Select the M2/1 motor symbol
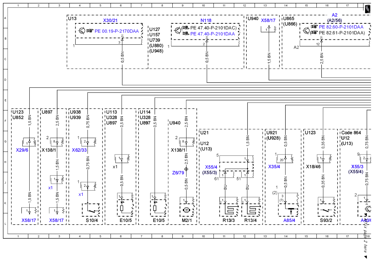374x262 pixels. pos(186,210)
